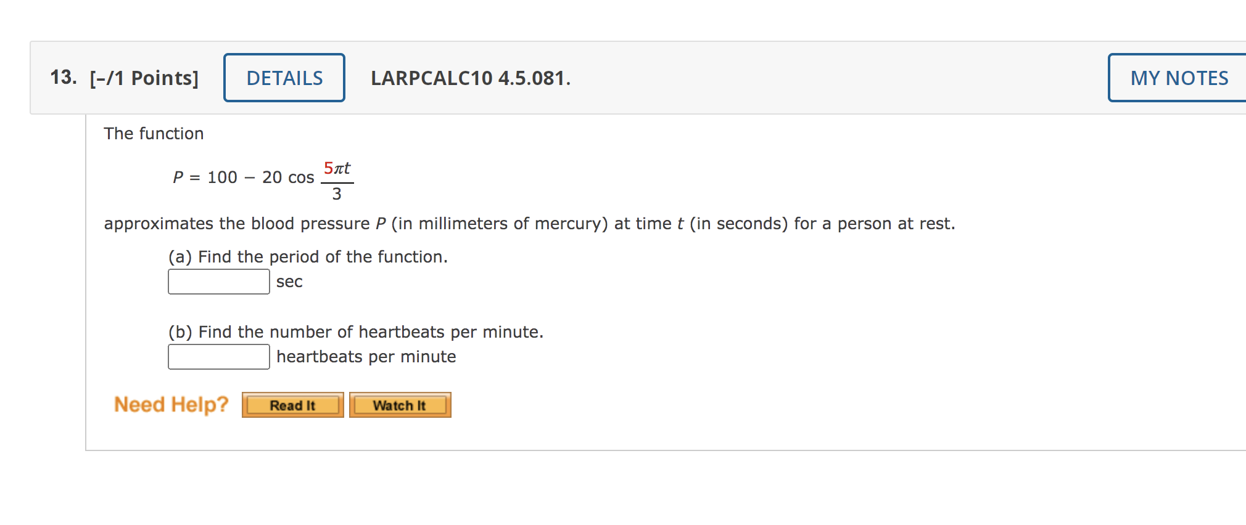Click part (b) heartbeats prompt text
The width and height of the screenshot is (1246, 525).
[355, 332]
